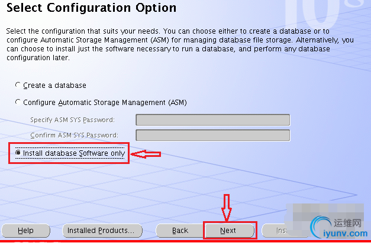Click the Confirm ASM SYS Password label

[x=75, y=135]
